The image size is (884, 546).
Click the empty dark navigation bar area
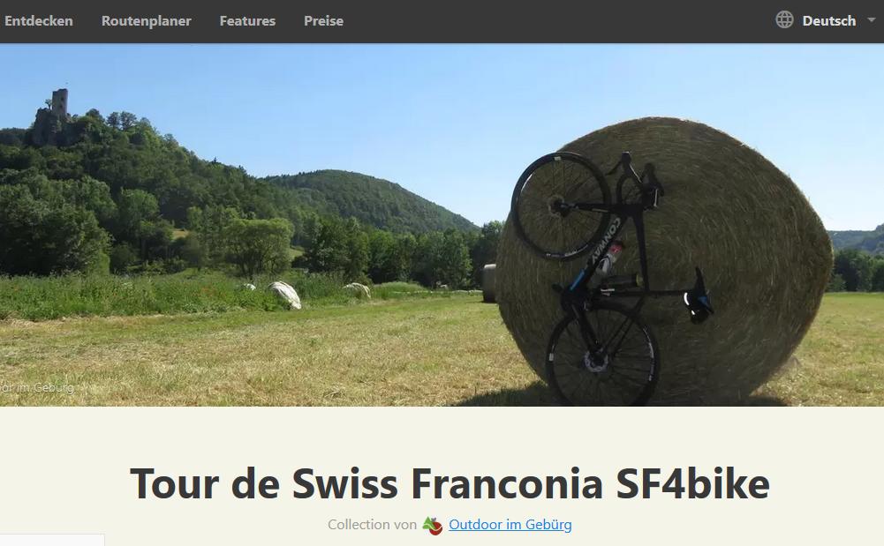click(x=558, y=21)
